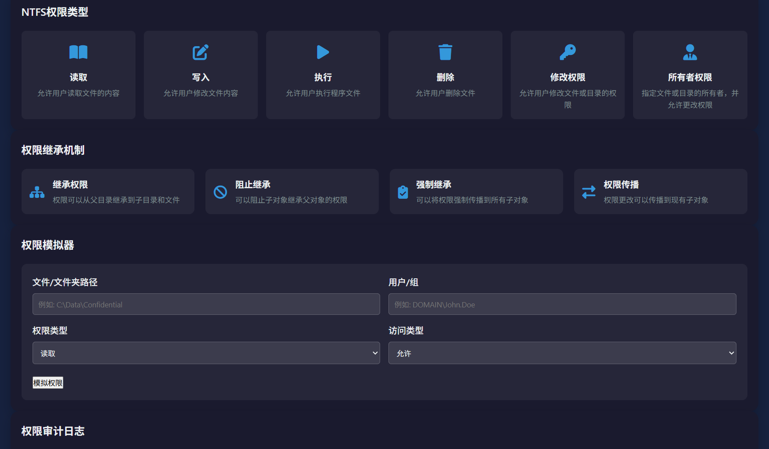Click the 模拟权限 button
The height and width of the screenshot is (449, 769).
48,383
